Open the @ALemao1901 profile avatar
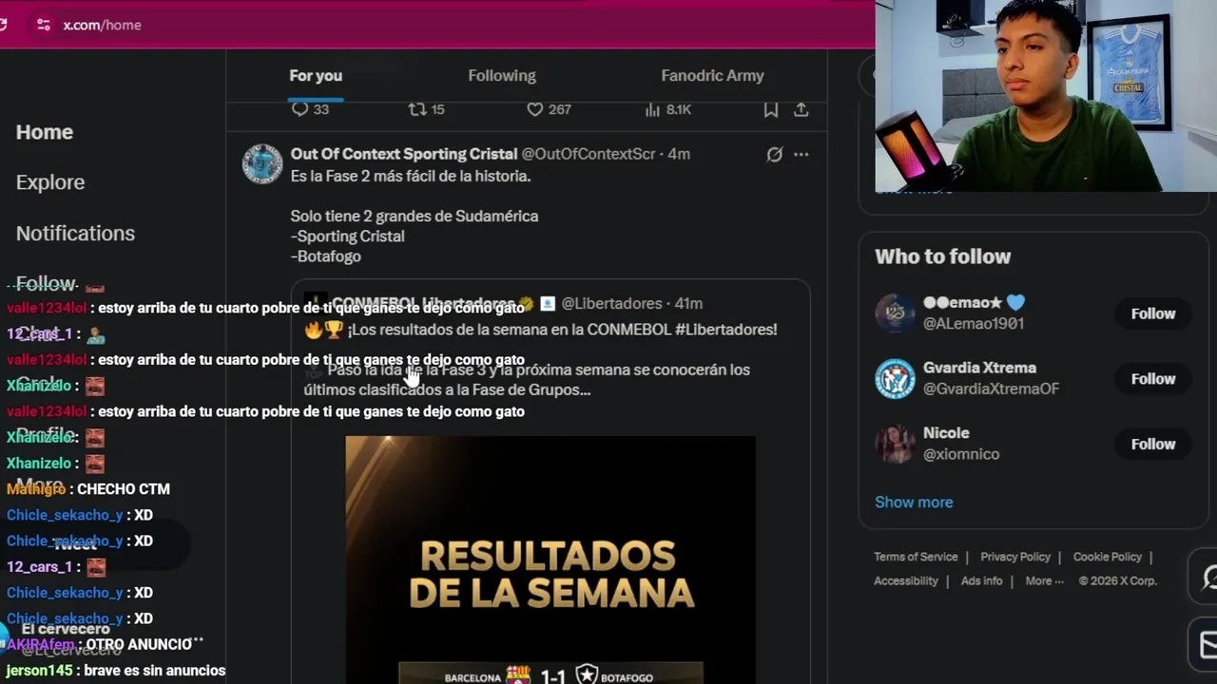This screenshot has width=1217, height=684. tap(895, 313)
